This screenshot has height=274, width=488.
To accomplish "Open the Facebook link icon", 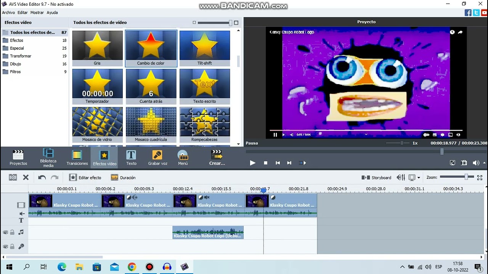I will pos(468,13).
